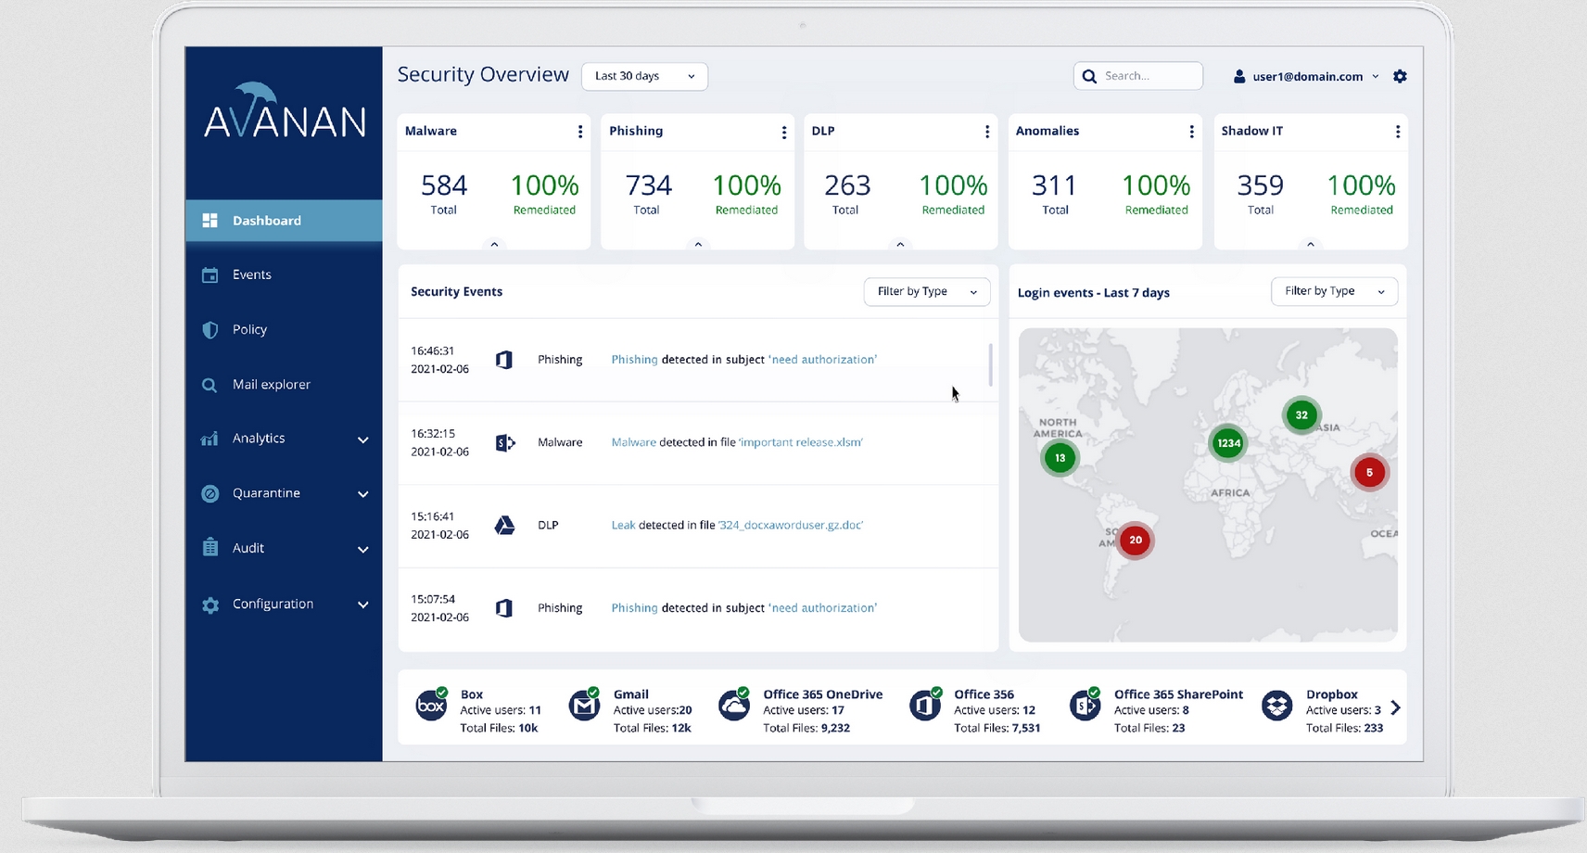Collapse the Phishing card using its chevron

pyautogui.click(x=698, y=245)
